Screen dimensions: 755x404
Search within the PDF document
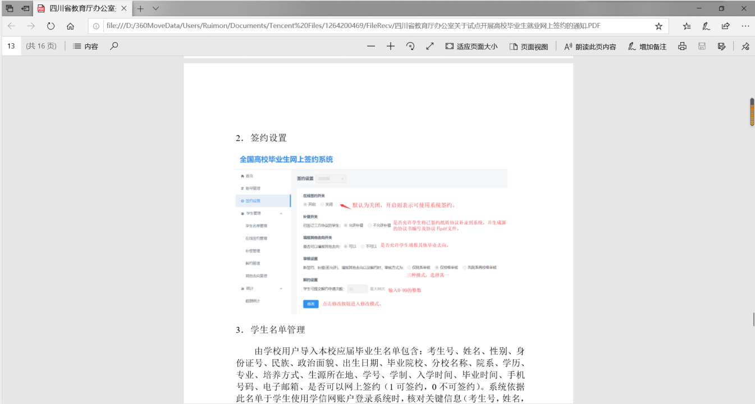114,46
